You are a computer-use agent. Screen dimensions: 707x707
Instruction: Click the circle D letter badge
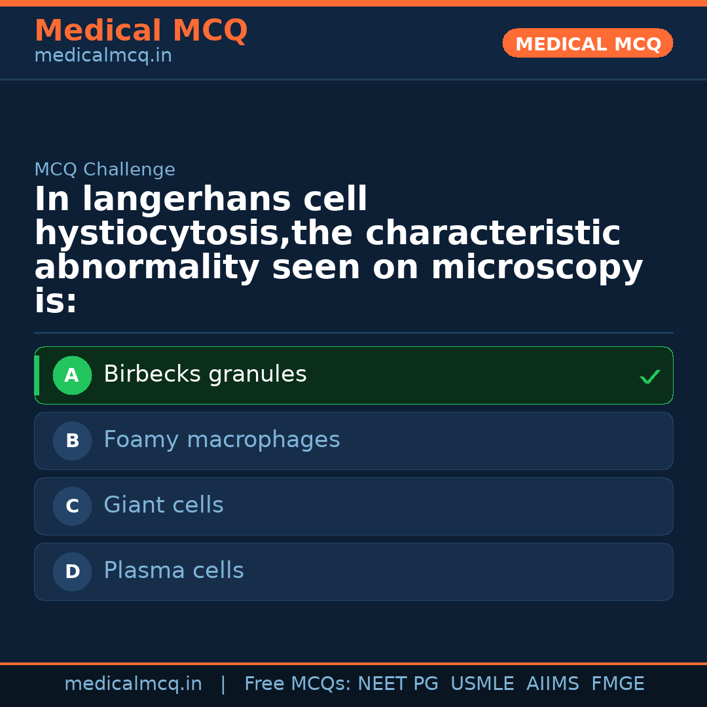point(72,572)
